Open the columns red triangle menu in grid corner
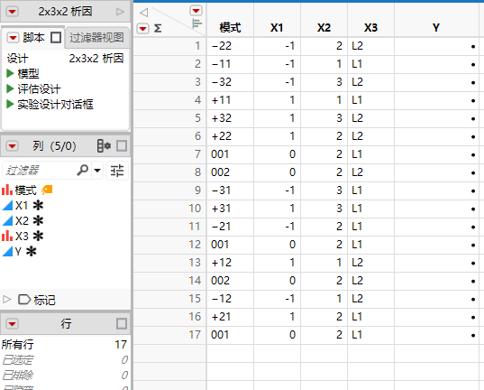Image resolution: width=484 pixels, height=390 pixels. [x=196, y=11]
